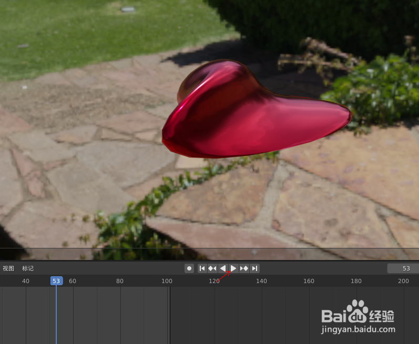This screenshot has height=344, width=419.
Task: Click the current frame field showing 53
Action: click(403, 268)
